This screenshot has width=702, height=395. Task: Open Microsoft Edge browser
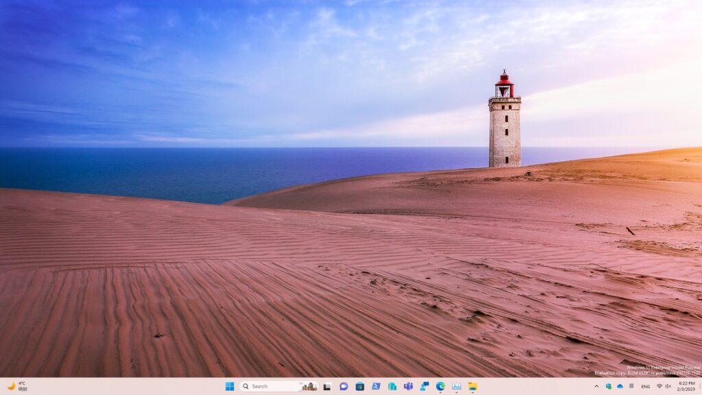pyautogui.click(x=440, y=386)
